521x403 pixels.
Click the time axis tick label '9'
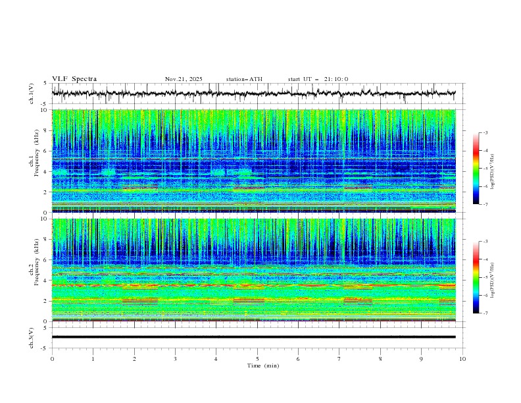tap(421, 359)
